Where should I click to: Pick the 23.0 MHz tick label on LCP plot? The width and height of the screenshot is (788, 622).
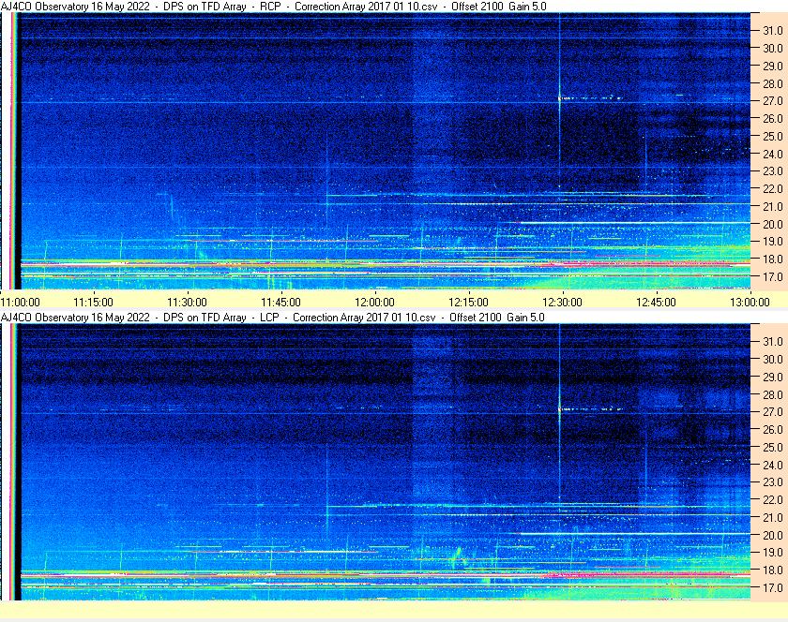[773, 481]
